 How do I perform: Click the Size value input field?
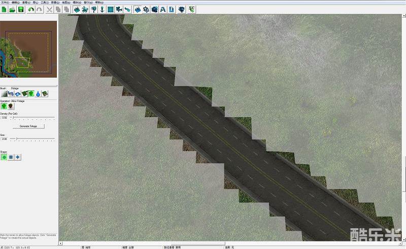pos(5,138)
